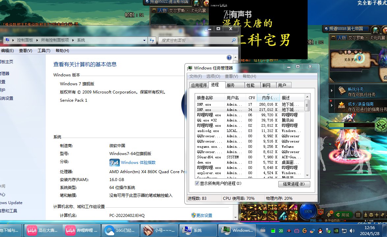Toggle 显示所有用户的进程 checkbox

click(197, 183)
